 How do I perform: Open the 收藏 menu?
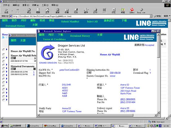[x=36, y=5]
